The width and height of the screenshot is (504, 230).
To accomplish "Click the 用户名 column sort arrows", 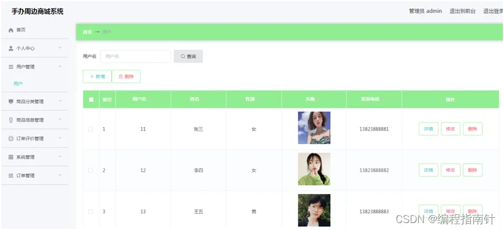I will 150,99.
